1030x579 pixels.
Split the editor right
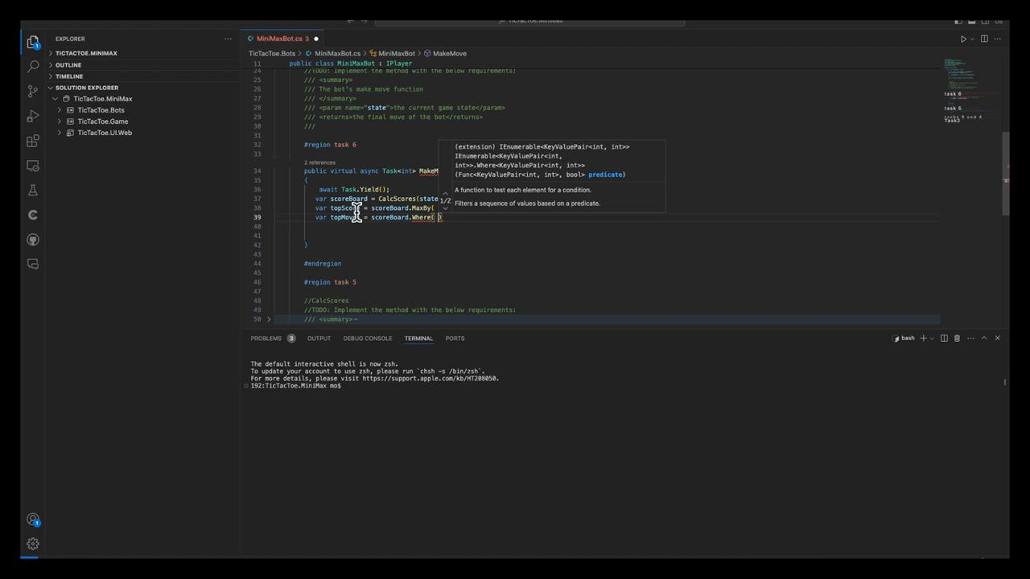(983, 39)
